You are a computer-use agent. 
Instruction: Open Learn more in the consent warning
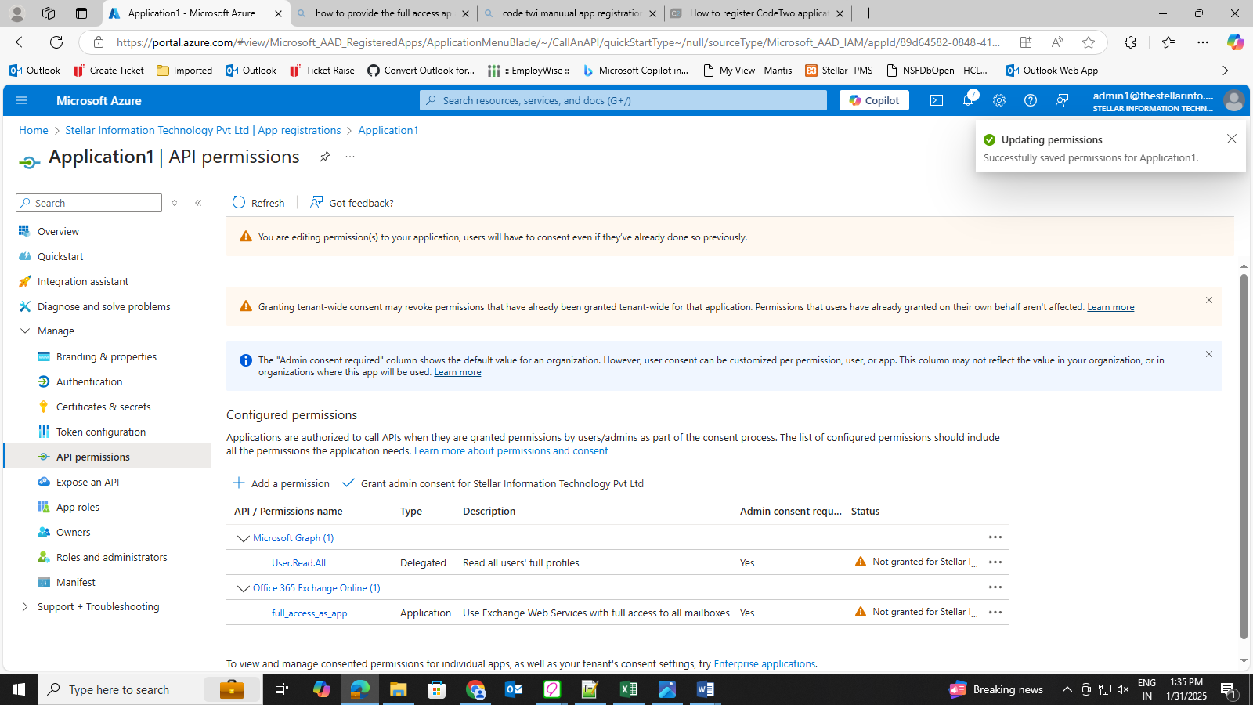(1110, 307)
